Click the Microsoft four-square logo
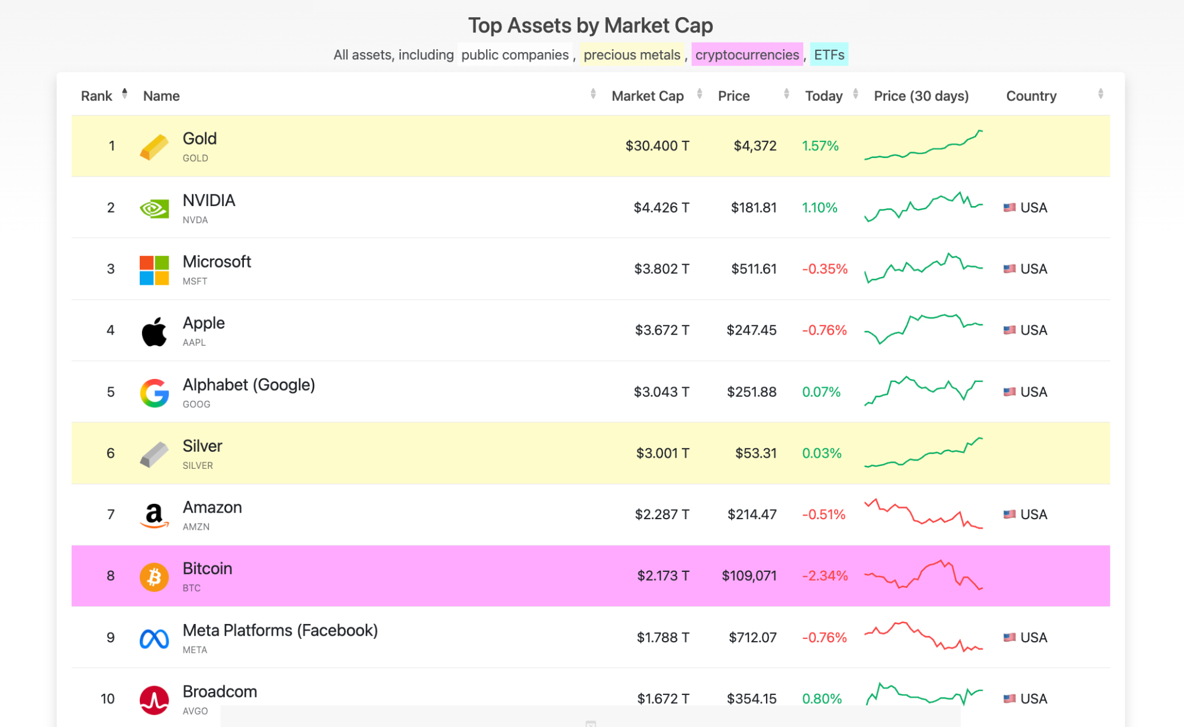Screen dimensions: 1184x727 154,270
